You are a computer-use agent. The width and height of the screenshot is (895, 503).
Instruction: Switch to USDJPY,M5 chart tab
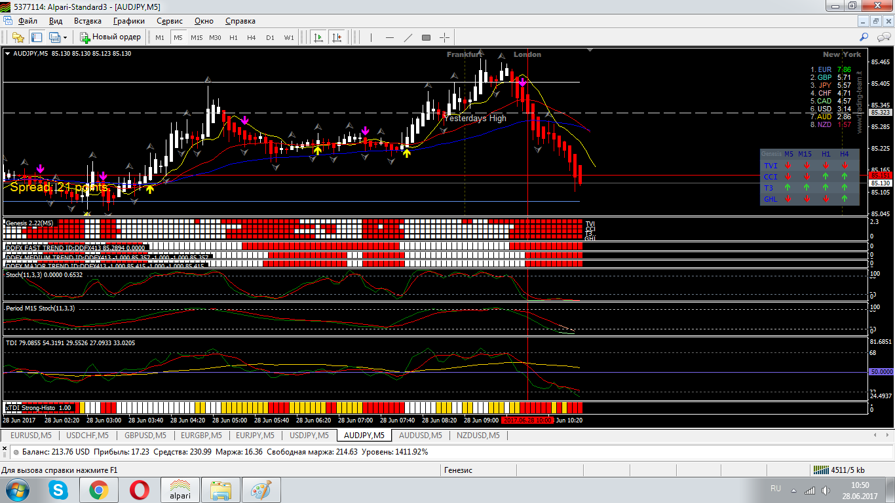(309, 436)
